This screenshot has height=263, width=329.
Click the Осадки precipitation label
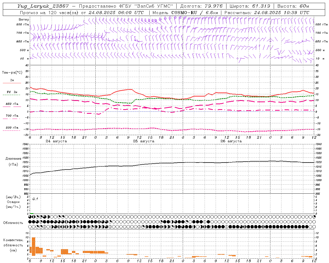pyautogui.click(x=13, y=202)
